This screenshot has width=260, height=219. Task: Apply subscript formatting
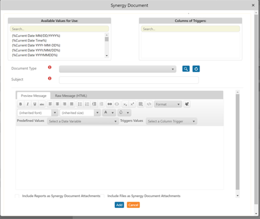(125, 104)
